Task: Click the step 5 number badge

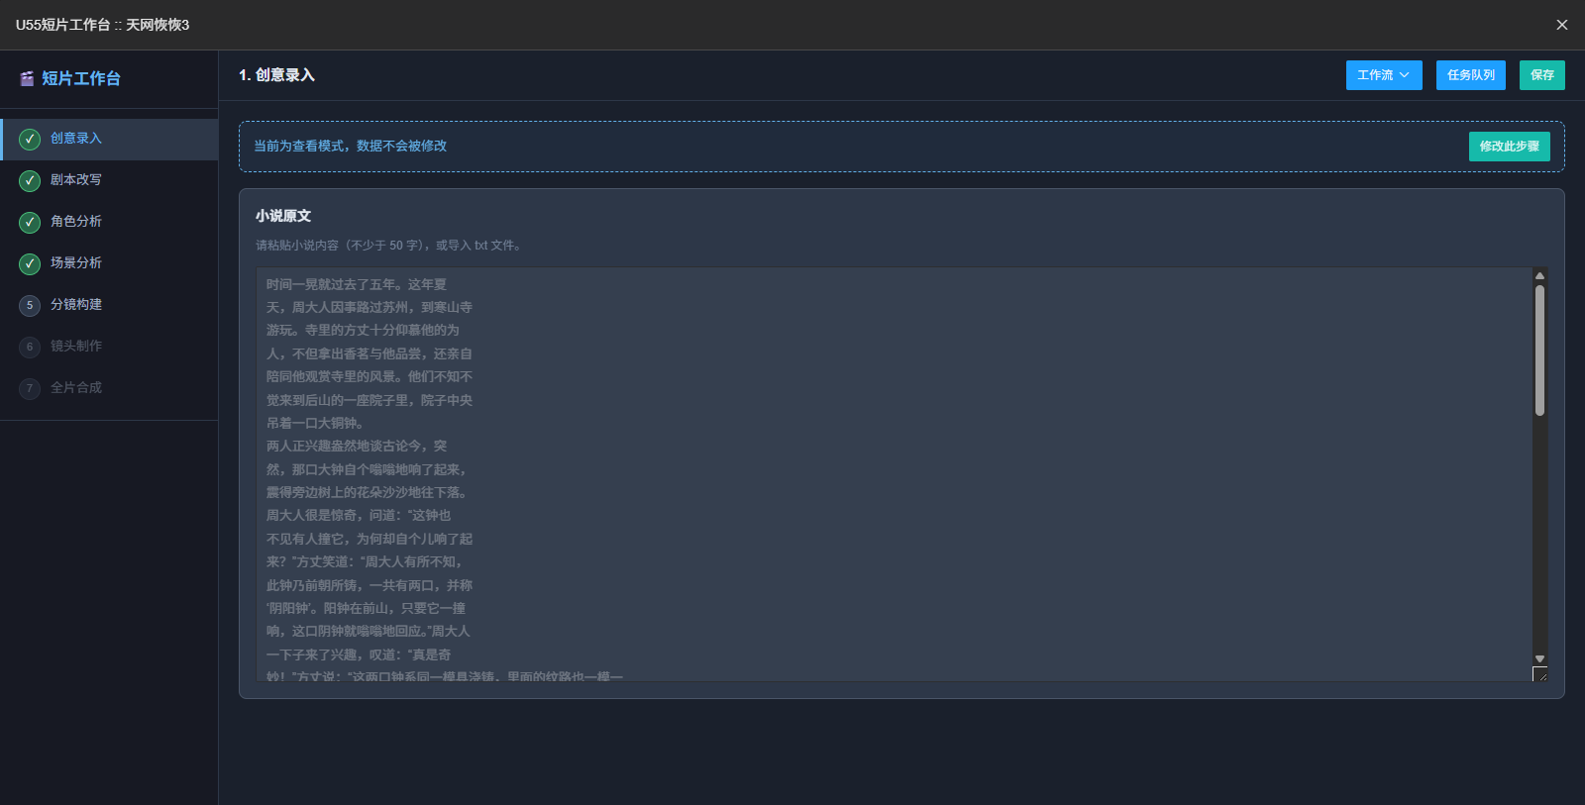Action: point(30,305)
